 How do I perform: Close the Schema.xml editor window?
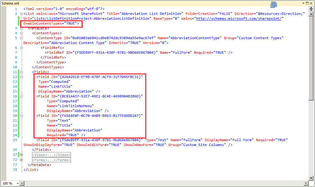tap(311, 3)
